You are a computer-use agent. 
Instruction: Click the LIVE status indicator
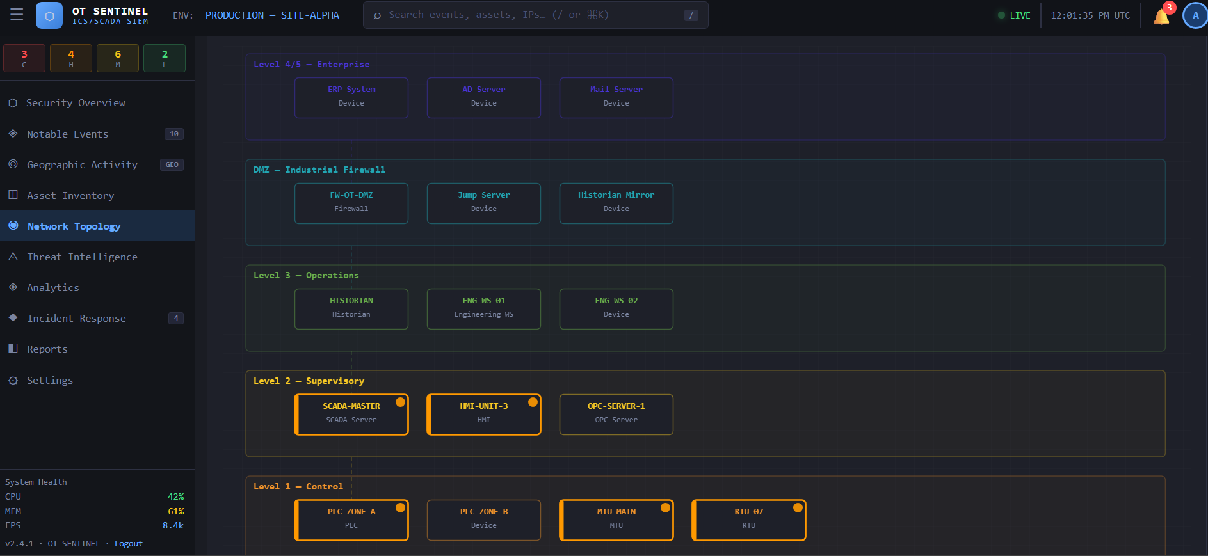(1014, 15)
